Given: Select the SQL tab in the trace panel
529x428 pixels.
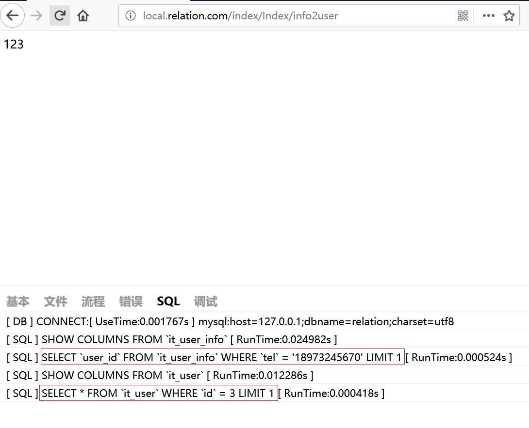Looking at the screenshot, I should pyautogui.click(x=168, y=301).
